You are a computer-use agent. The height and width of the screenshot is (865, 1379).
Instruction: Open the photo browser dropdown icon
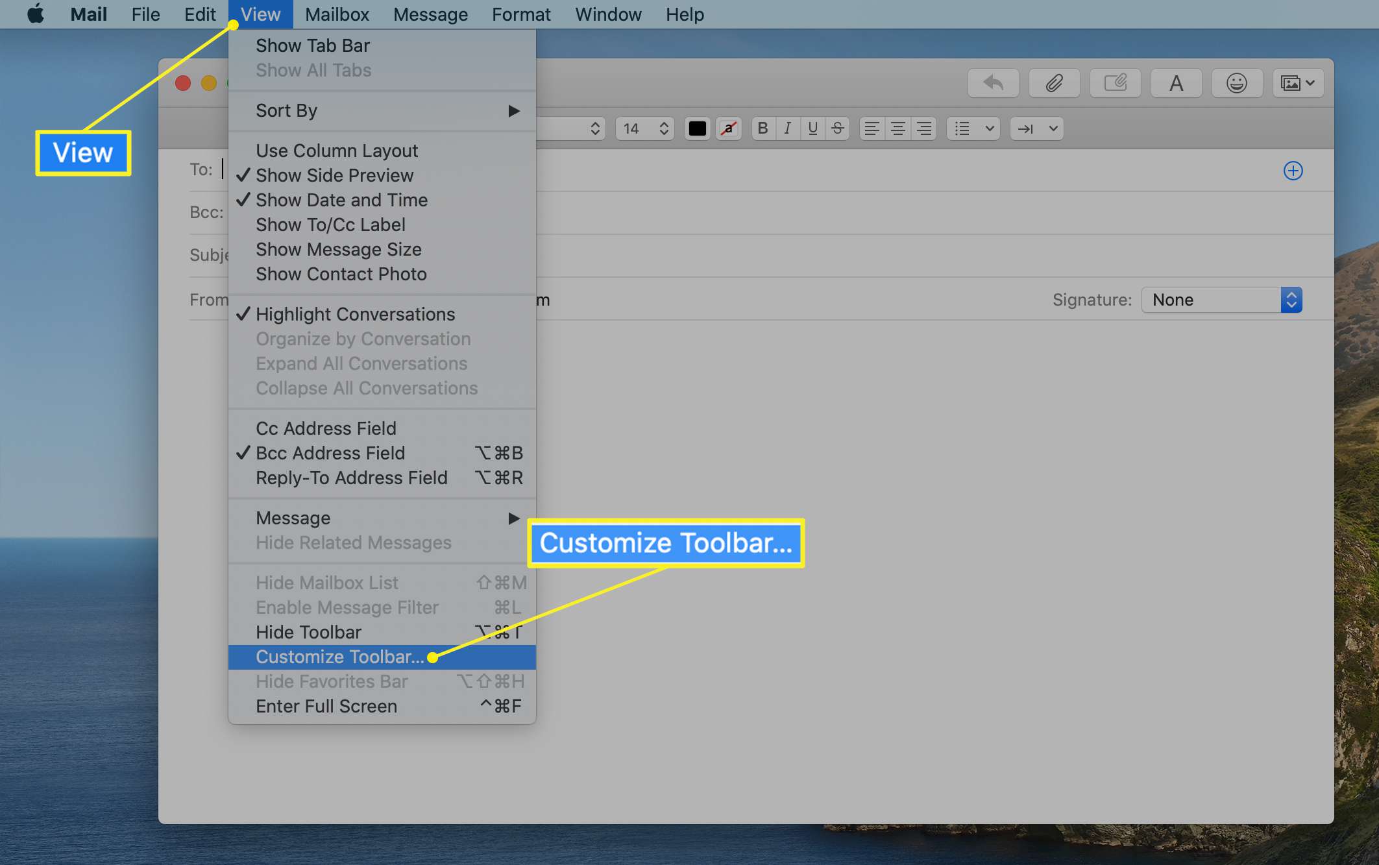1298,83
